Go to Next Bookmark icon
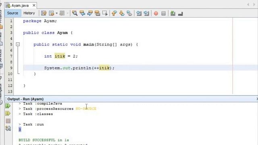The image size is (258, 145). tap(122, 13)
